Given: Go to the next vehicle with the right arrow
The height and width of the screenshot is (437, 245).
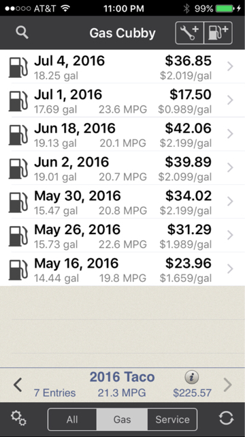Looking at the screenshot, I should pos(228,384).
